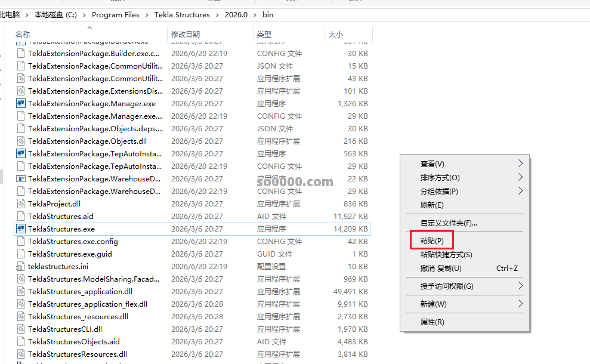Click the 配置设置 type cell
This screenshot has height=364, width=590.
click(x=271, y=267)
